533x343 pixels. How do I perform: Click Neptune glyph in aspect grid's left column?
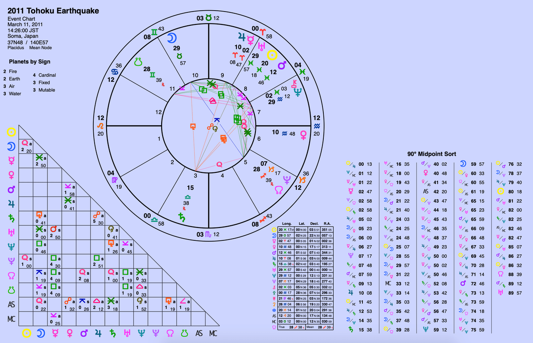coord(12,246)
